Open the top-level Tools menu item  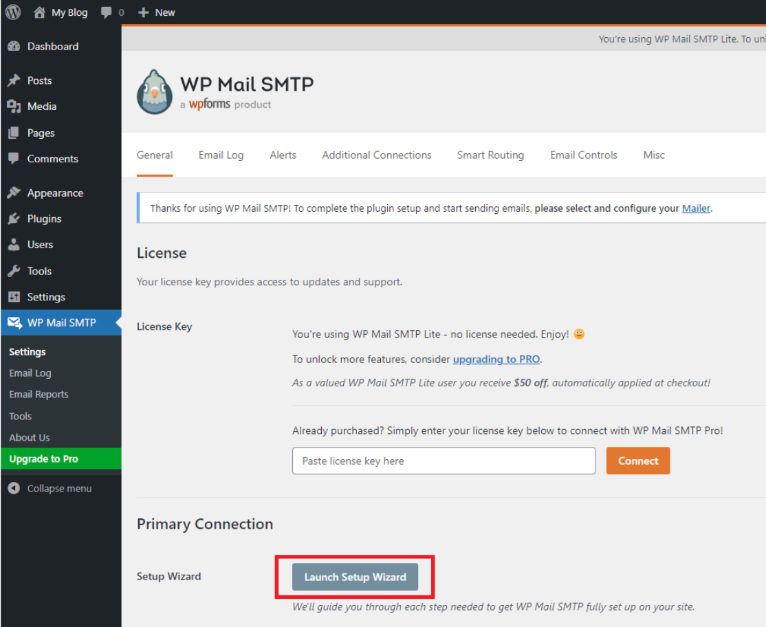tap(40, 271)
